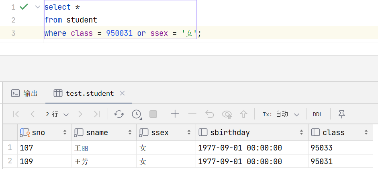Click the sname cell 王芳

click(x=104, y=161)
